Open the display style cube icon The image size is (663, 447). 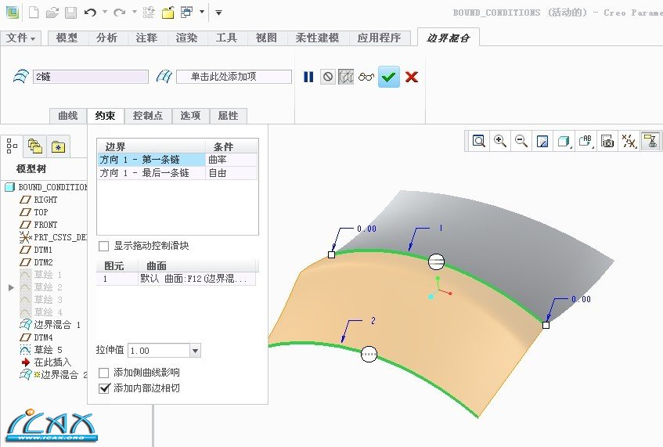[564, 141]
